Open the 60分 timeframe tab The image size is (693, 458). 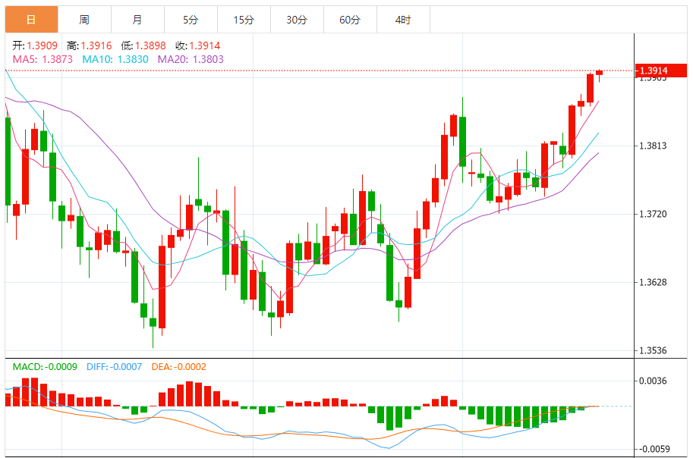click(x=350, y=20)
